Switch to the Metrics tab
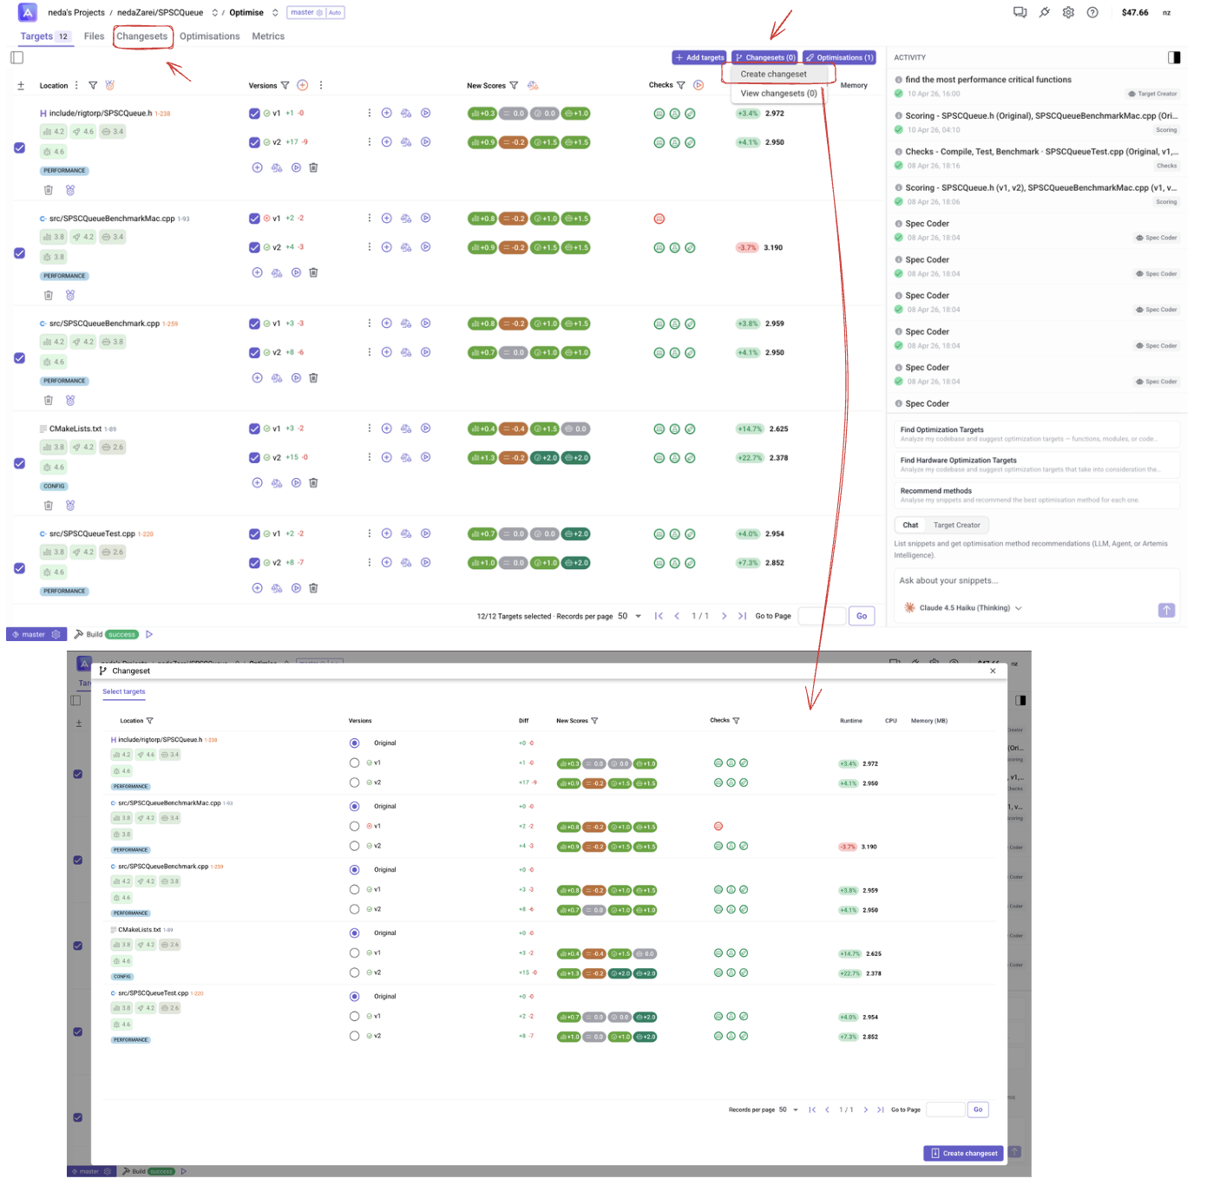 268,36
